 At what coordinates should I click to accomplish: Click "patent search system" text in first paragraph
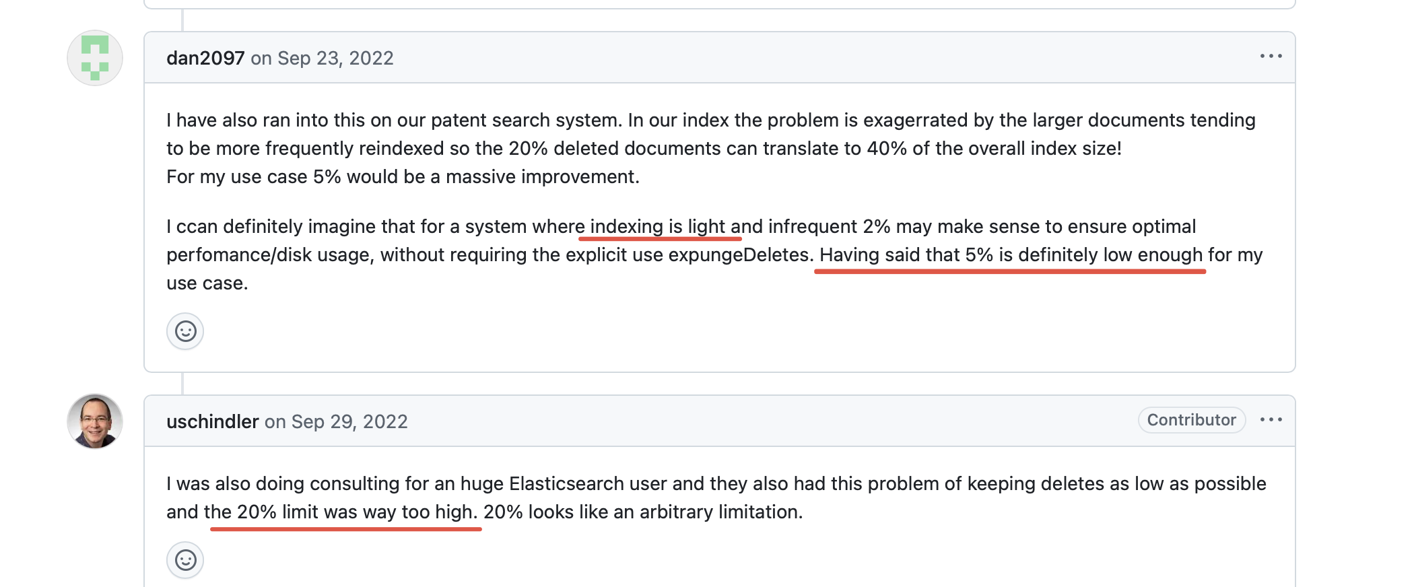coord(525,120)
